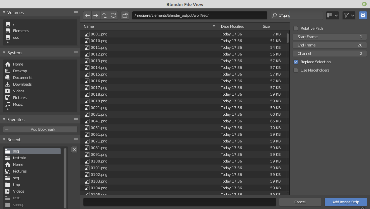Sort by Size column

tap(274, 26)
